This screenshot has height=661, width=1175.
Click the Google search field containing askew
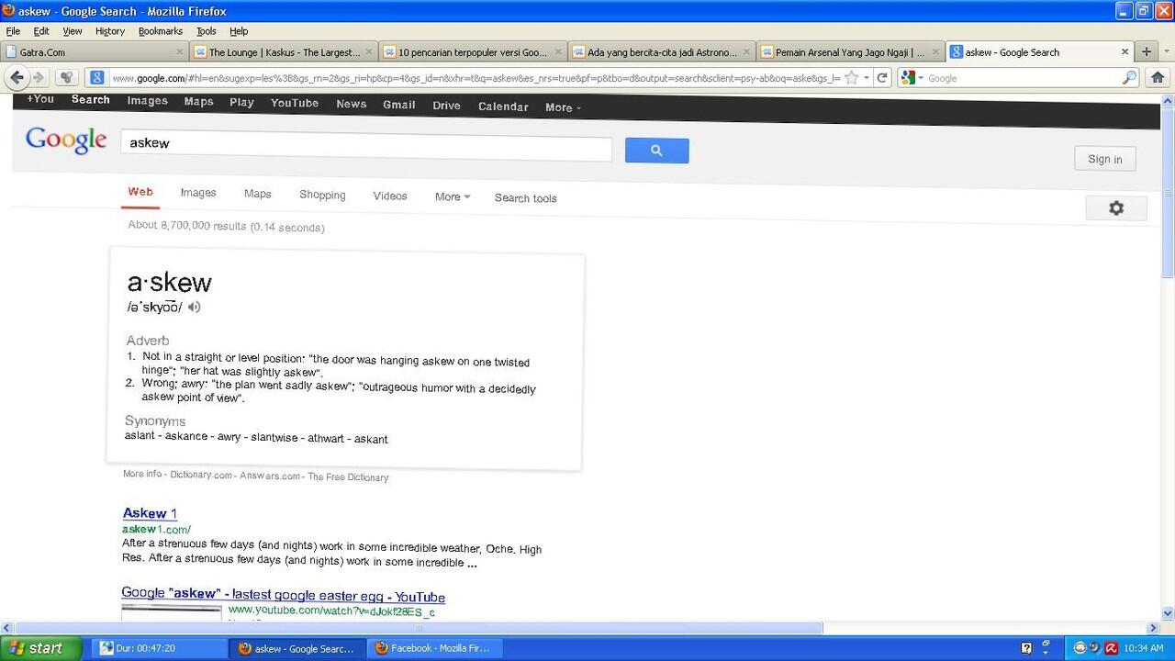tap(366, 147)
